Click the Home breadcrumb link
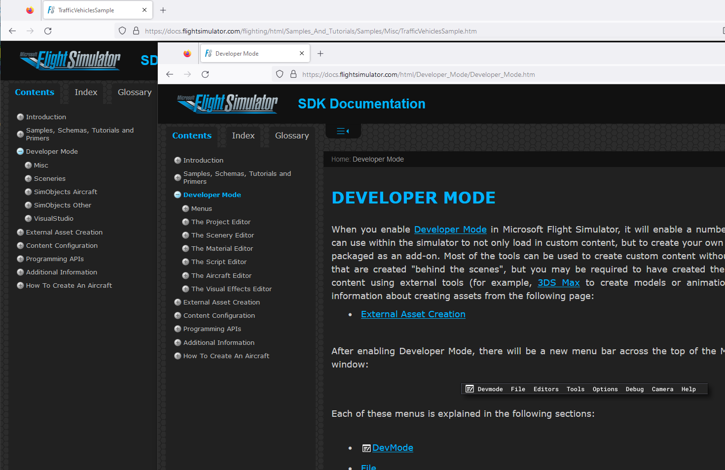This screenshot has width=725, height=470. (340, 160)
